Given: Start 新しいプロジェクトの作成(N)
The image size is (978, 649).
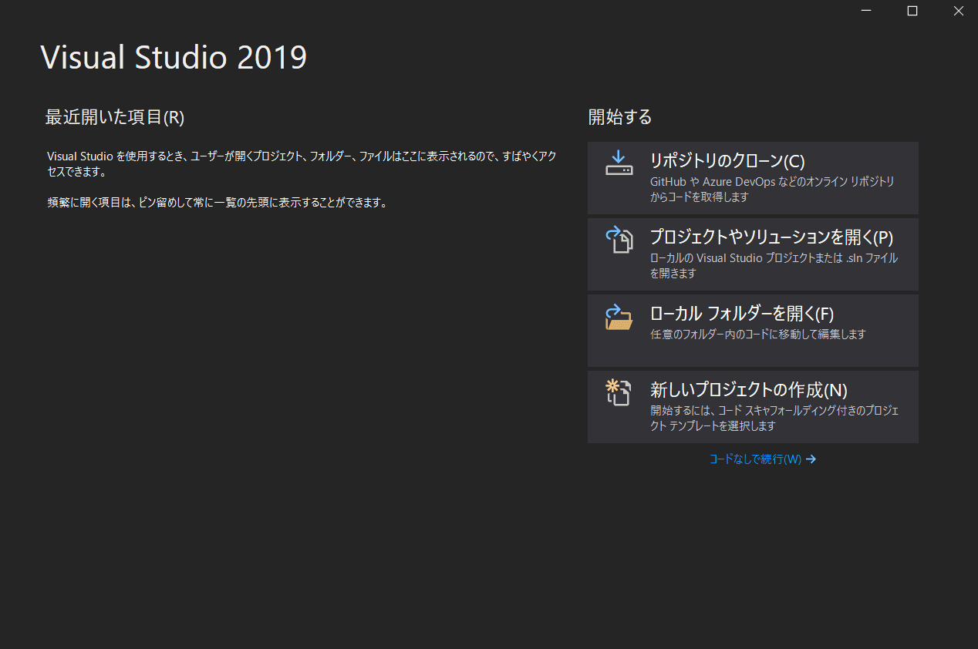Looking at the screenshot, I should (x=749, y=390).
